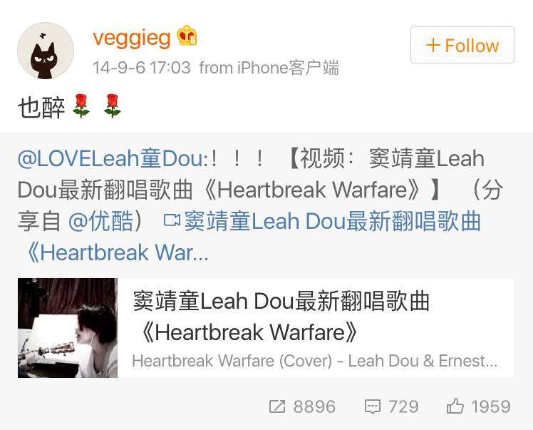Open veggieg username profile
Viewport: 533px width, 430px height.
click(132, 38)
